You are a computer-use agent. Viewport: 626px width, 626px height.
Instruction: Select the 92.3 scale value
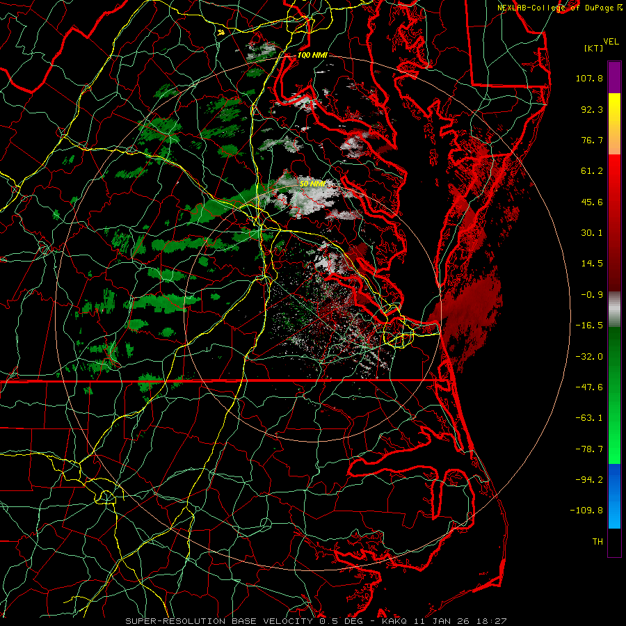pos(592,109)
